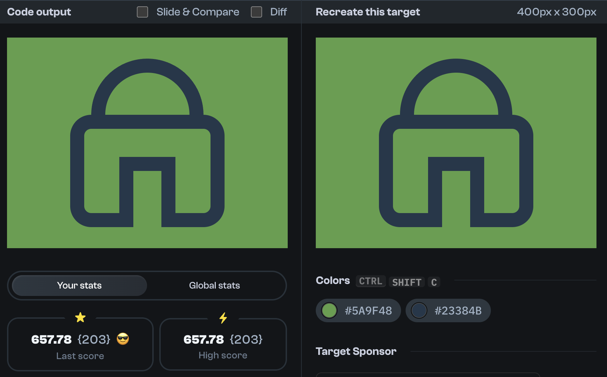Click the Recreate this target heading
This screenshot has height=377, width=607.
coord(367,12)
